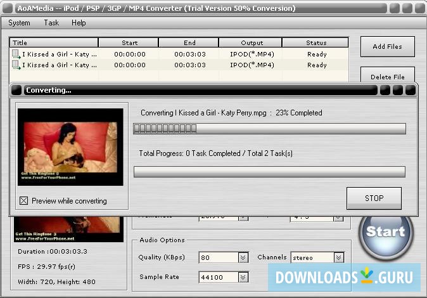The width and height of the screenshot is (427, 298).
Task: Click the main window system icon at title left
Action: 8,8
